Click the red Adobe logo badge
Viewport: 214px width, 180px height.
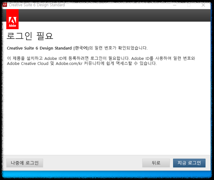click(x=12, y=19)
